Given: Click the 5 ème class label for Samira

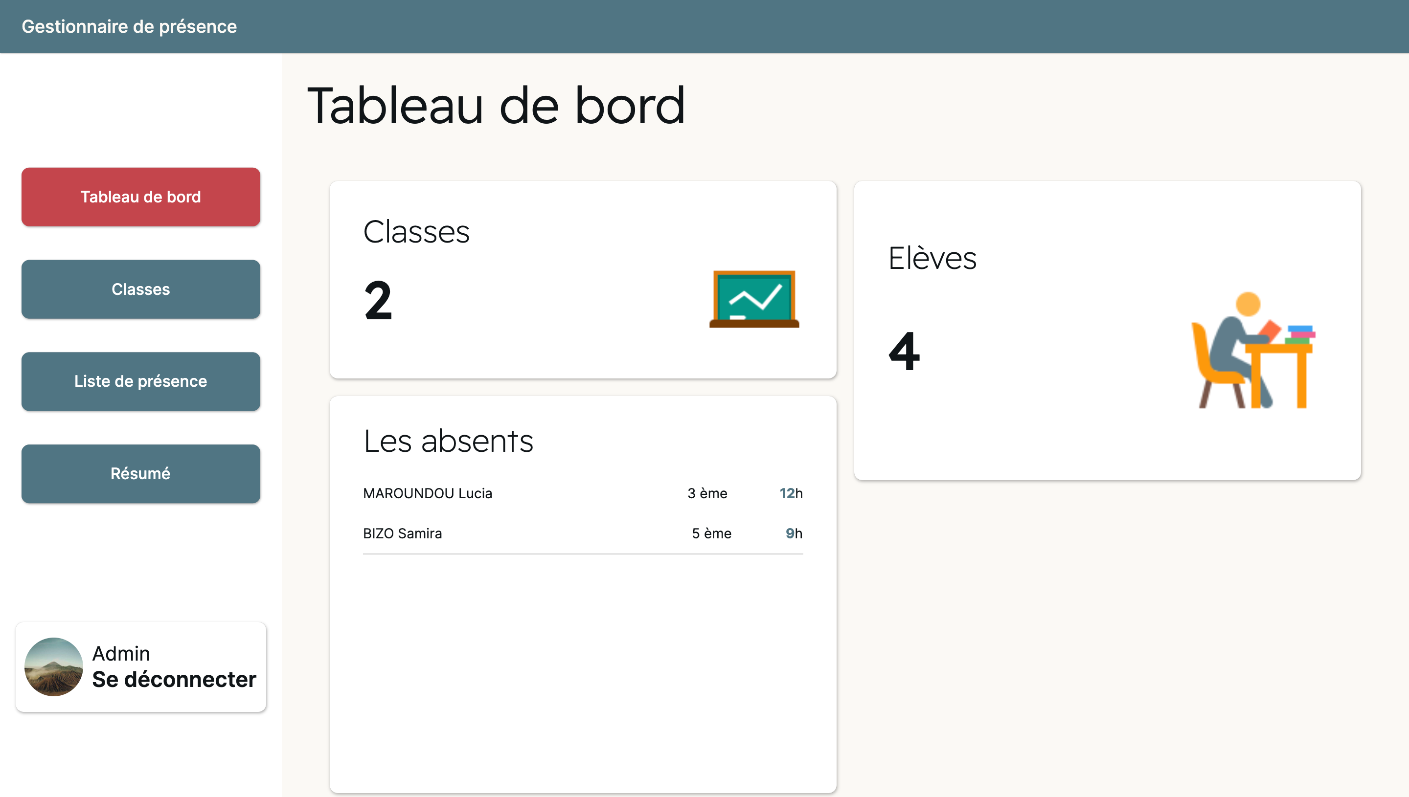Looking at the screenshot, I should click(712, 532).
